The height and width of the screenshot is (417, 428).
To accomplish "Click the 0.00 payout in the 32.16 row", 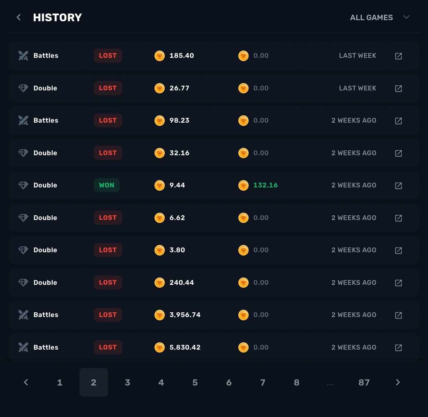I will tap(261, 153).
